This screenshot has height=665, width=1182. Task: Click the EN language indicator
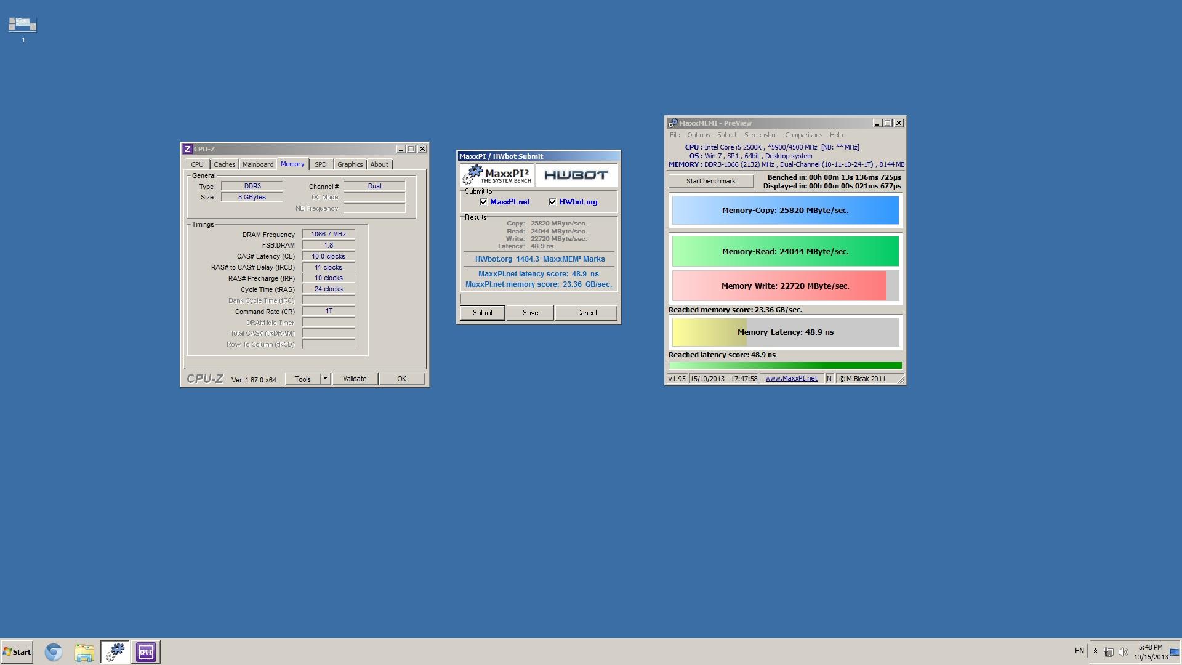1079,651
